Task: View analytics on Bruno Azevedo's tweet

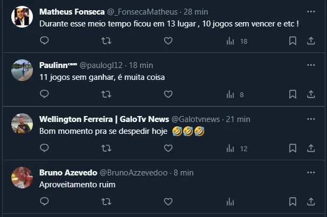Action: tap(231, 202)
